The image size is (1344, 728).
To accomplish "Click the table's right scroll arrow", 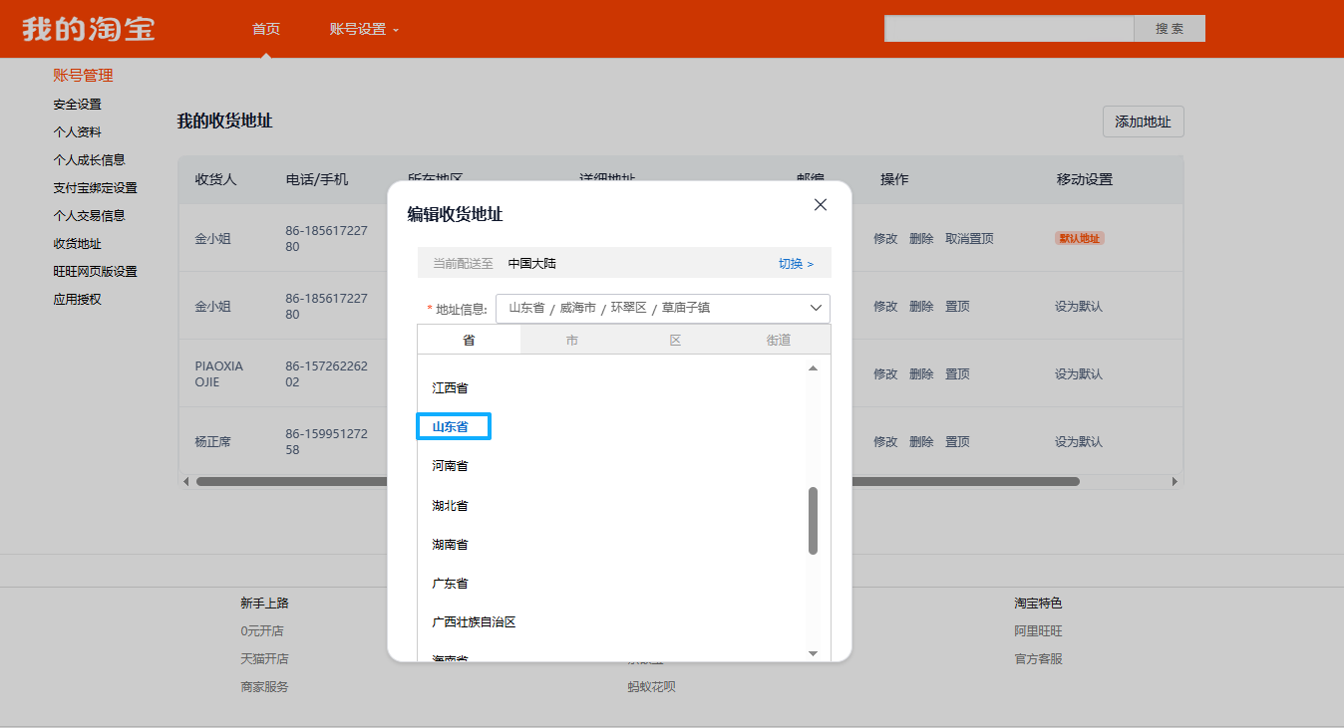I will [1175, 482].
